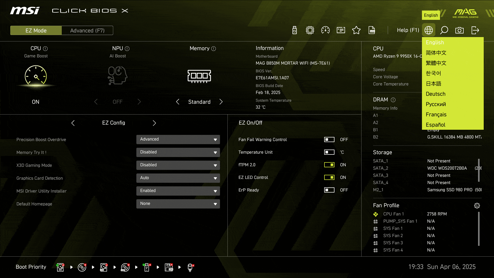Select hard disk boot device icon
The width and height of the screenshot is (494, 278).
point(60,267)
